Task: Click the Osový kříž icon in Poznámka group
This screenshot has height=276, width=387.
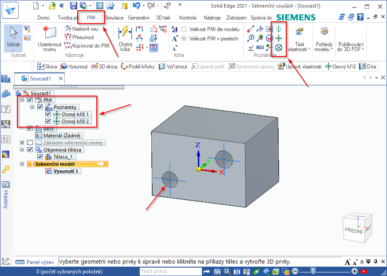Action: [x=279, y=38]
